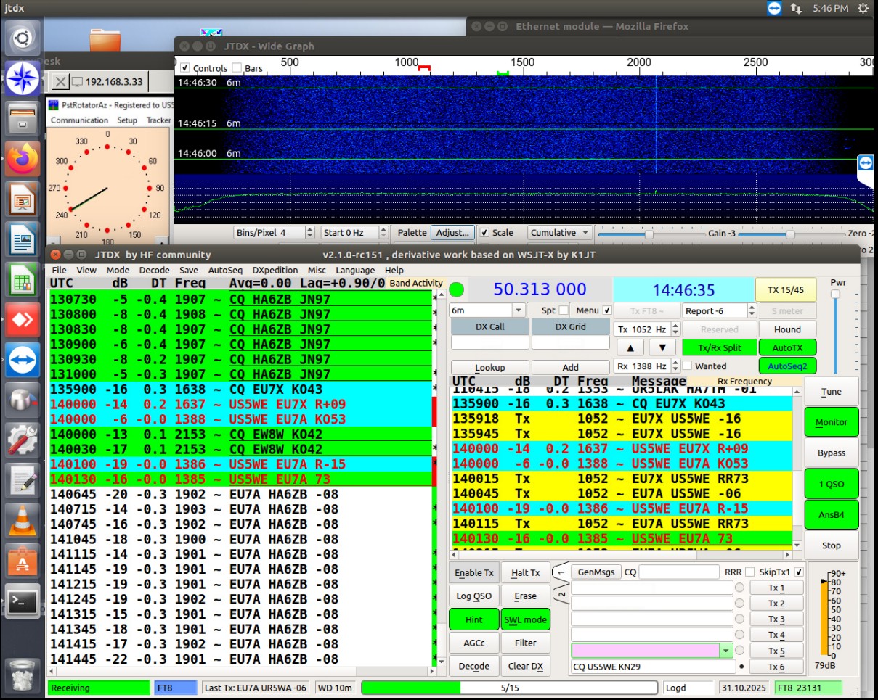This screenshot has width=878, height=700.
Task: Click the up arrow frequency button
Action: click(x=629, y=347)
